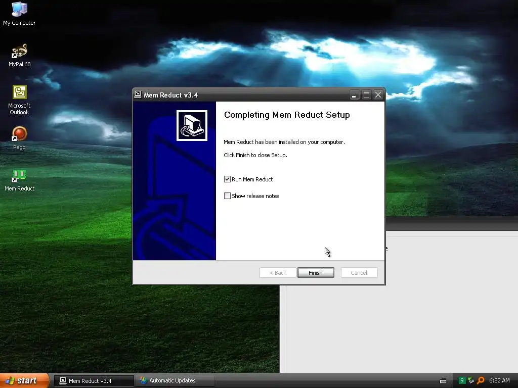Viewport: 518px width, 388px height.
Task: Click the green number 9 tray icon
Action: (x=462, y=380)
